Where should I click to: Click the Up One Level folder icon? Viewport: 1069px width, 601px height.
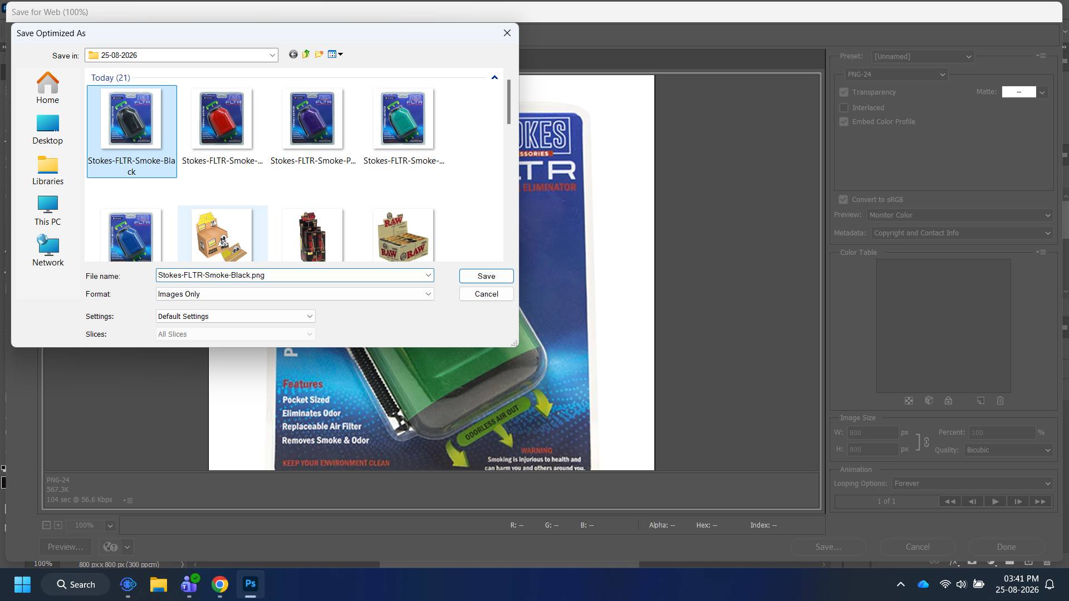[306, 55]
